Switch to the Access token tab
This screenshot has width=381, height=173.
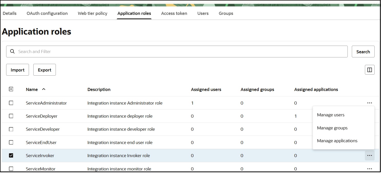click(x=174, y=13)
